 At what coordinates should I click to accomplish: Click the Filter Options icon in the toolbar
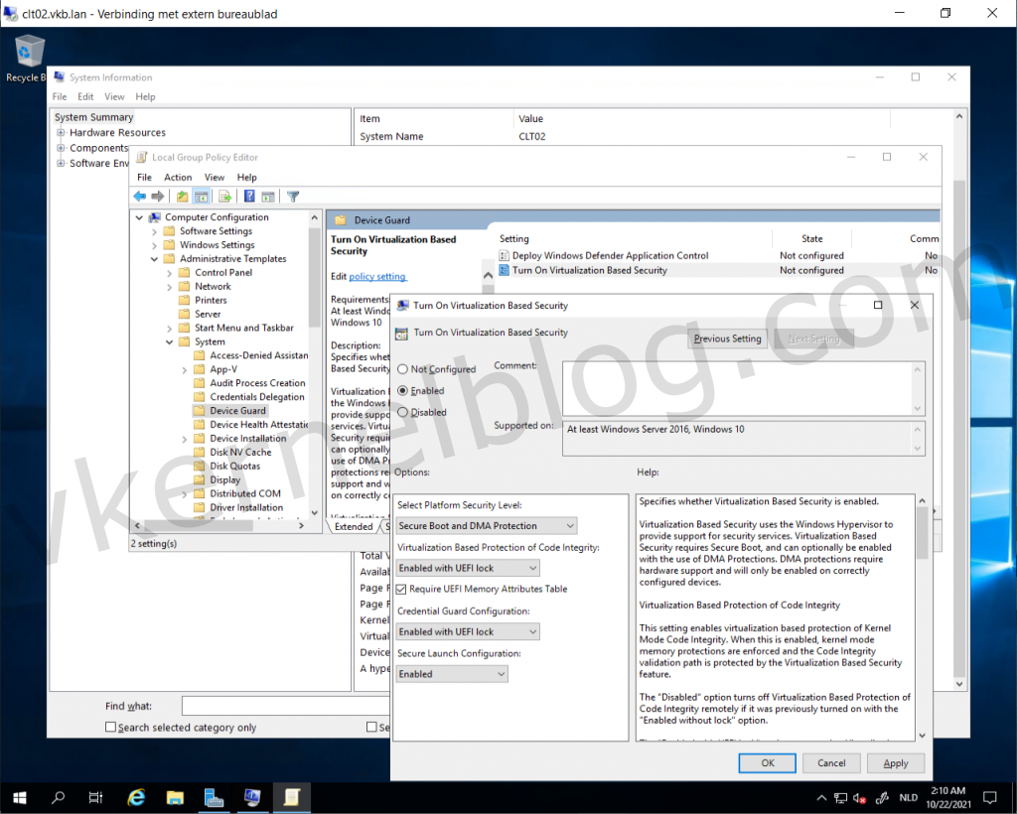pos(292,196)
